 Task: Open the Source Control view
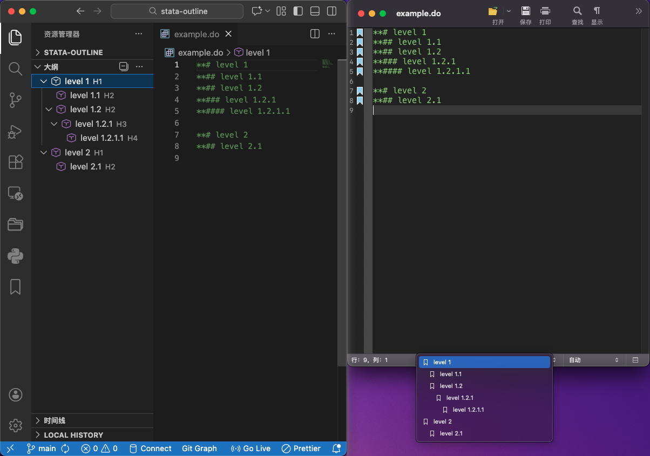click(x=15, y=100)
